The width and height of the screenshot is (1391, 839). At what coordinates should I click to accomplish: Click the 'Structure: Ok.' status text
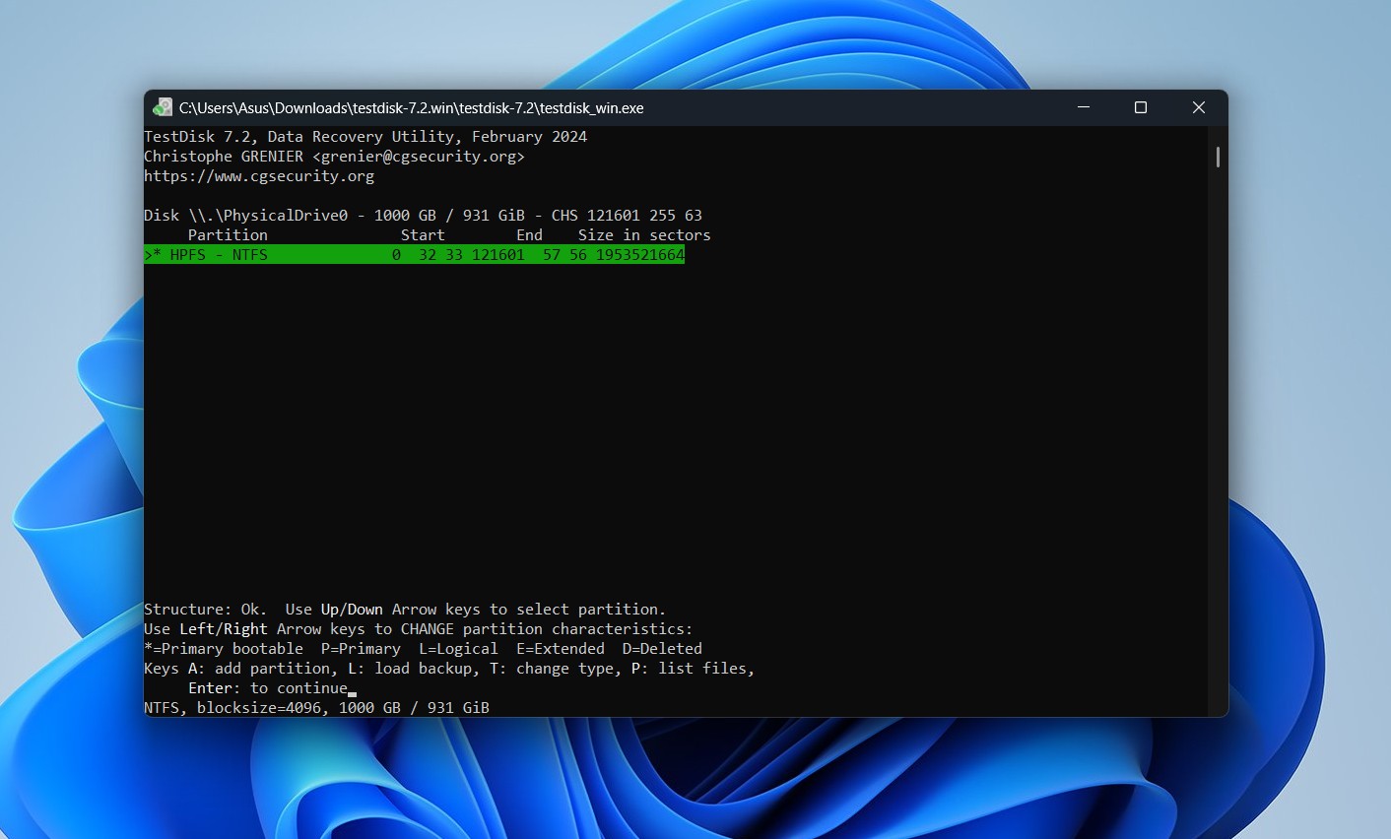pos(206,610)
